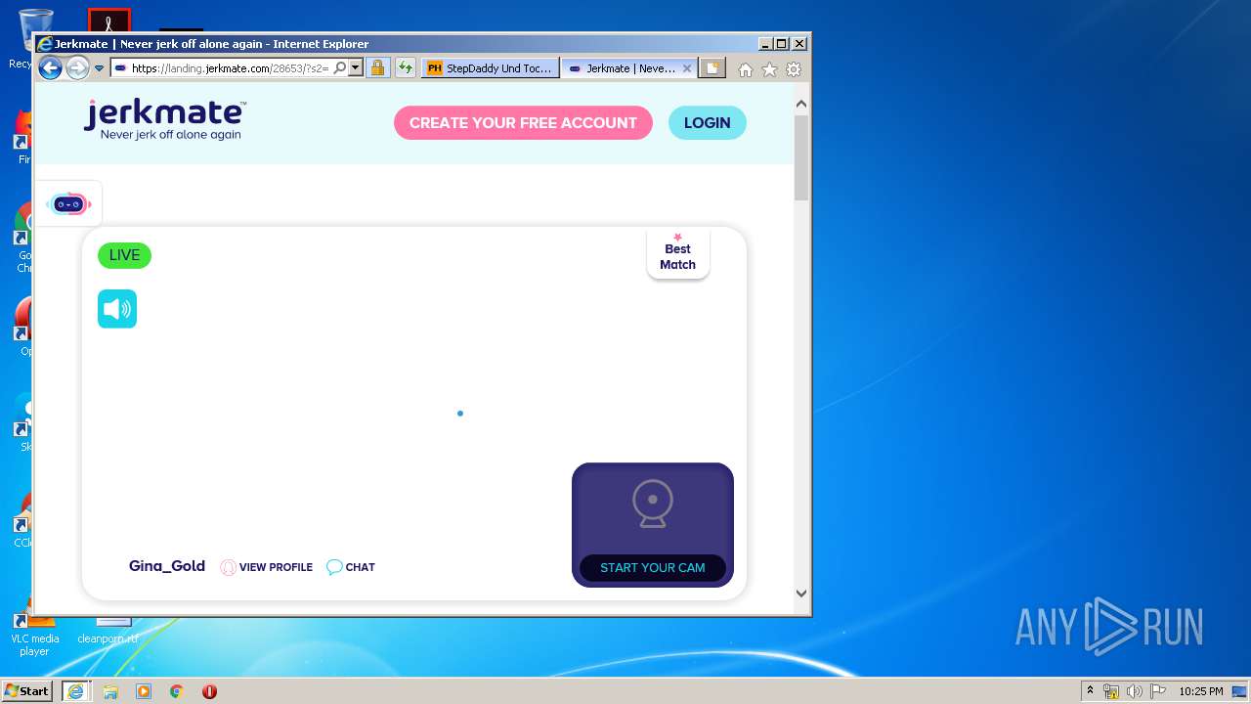This screenshot has height=704, width=1251.
Task: Click the Chat link
Action: point(351,567)
